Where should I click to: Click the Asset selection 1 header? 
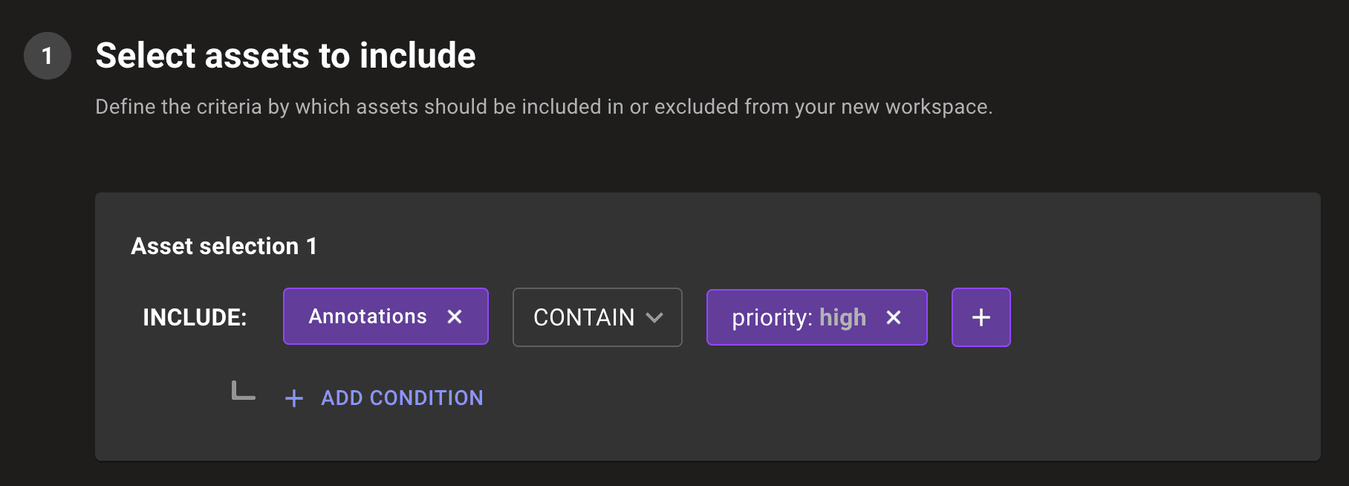point(224,246)
